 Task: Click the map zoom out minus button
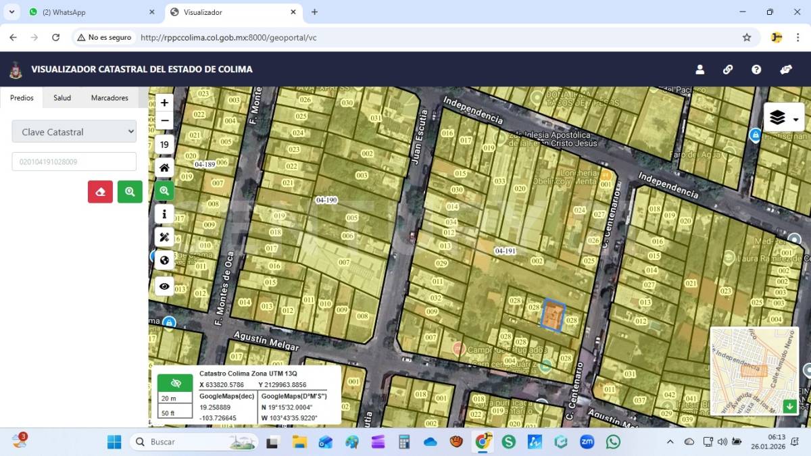[x=164, y=121]
